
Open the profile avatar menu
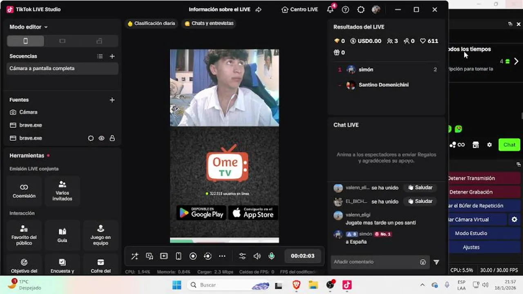(376, 9)
